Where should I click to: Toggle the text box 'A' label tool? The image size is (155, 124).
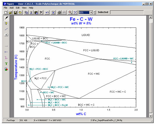tap(6, 35)
